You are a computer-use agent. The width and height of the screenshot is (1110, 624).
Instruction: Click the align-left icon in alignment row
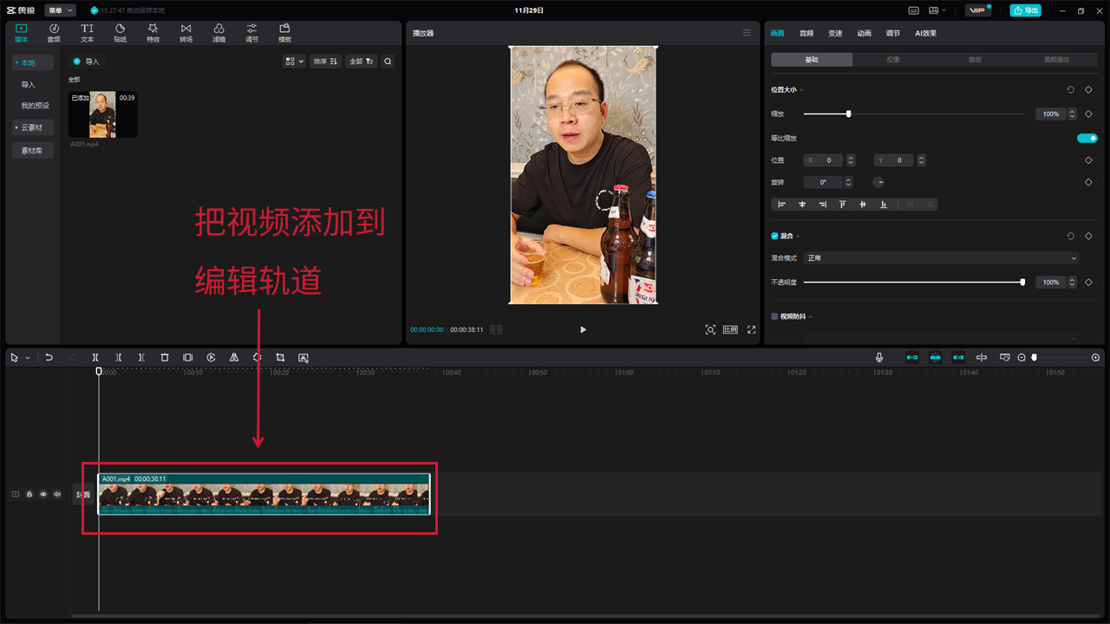[781, 205]
